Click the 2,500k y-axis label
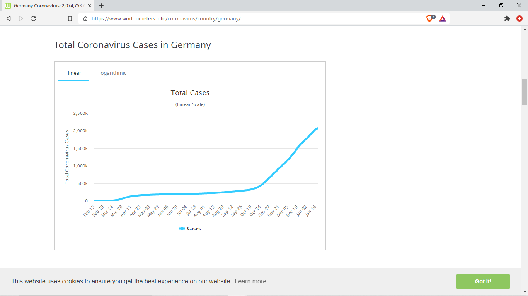The height and width of the screenshot is (296, 528). tap(80, 113)
